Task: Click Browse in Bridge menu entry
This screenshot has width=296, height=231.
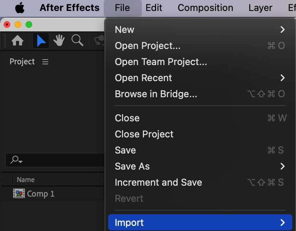Action: [156, 94]
